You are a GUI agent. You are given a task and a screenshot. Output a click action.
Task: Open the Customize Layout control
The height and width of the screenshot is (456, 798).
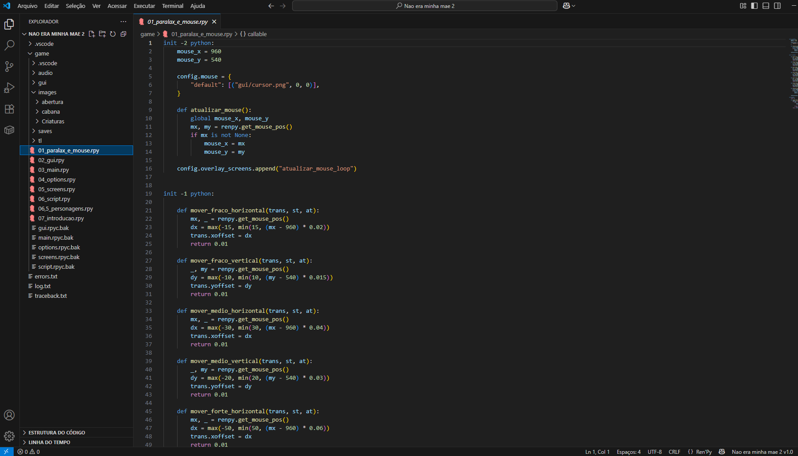click(x=743, y=6)
